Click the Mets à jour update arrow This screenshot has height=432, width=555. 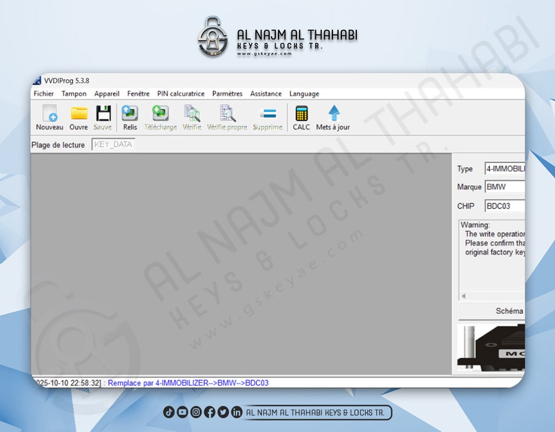click(333, 117)
